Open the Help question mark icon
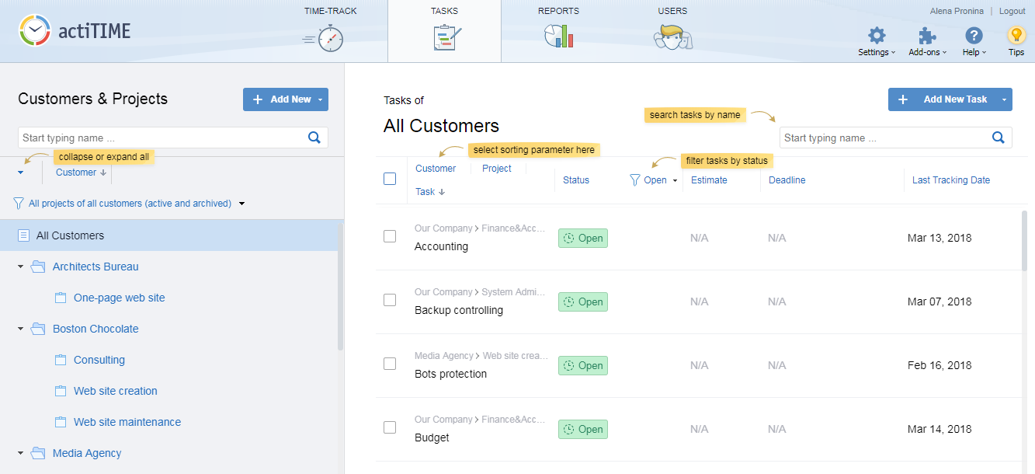Viewport: 1035px width, 474px height. point(974,36)
